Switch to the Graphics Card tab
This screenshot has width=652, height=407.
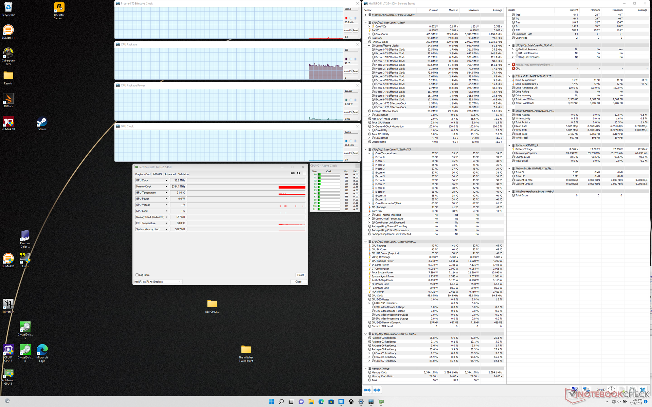tap(143, 174)
